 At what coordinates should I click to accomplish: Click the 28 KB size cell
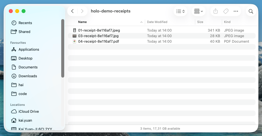click(215, 36)
